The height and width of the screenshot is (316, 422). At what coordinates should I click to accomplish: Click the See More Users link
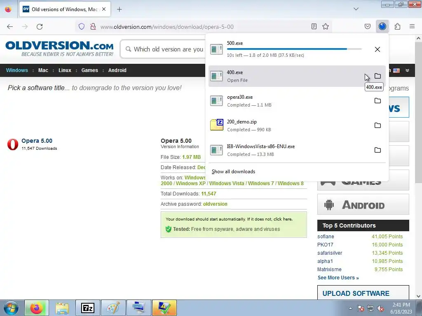coord(338,278)
